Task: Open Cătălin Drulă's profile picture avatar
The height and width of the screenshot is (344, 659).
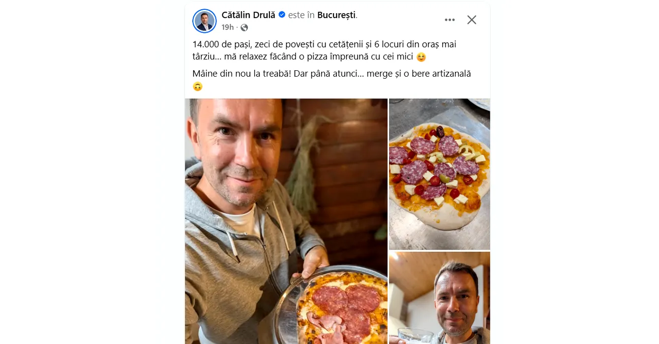Action: click(x=204, y=21)
